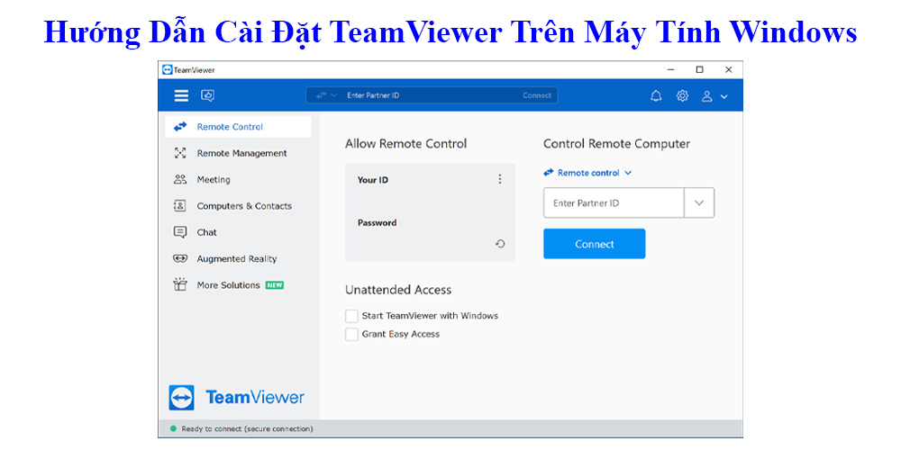Click the Remote Control arrows icon in the sidebar
This screenshot has height=450, width=901.
(180, 127)
